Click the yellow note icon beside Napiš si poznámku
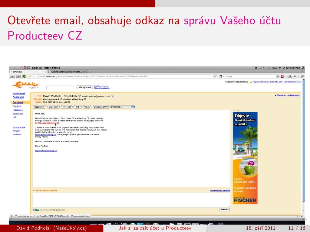Screen dimensions: 310x232 coord(251,82)
